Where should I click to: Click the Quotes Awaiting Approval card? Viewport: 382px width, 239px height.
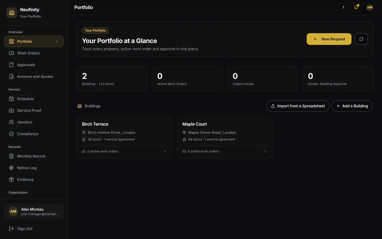pos(338,79)
